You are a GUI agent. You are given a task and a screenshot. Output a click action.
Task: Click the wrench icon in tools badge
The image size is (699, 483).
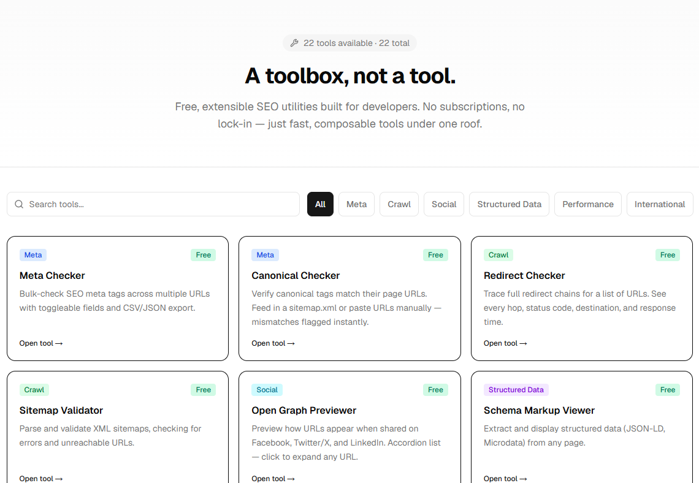pyautogui.click(x=294, y=44)
